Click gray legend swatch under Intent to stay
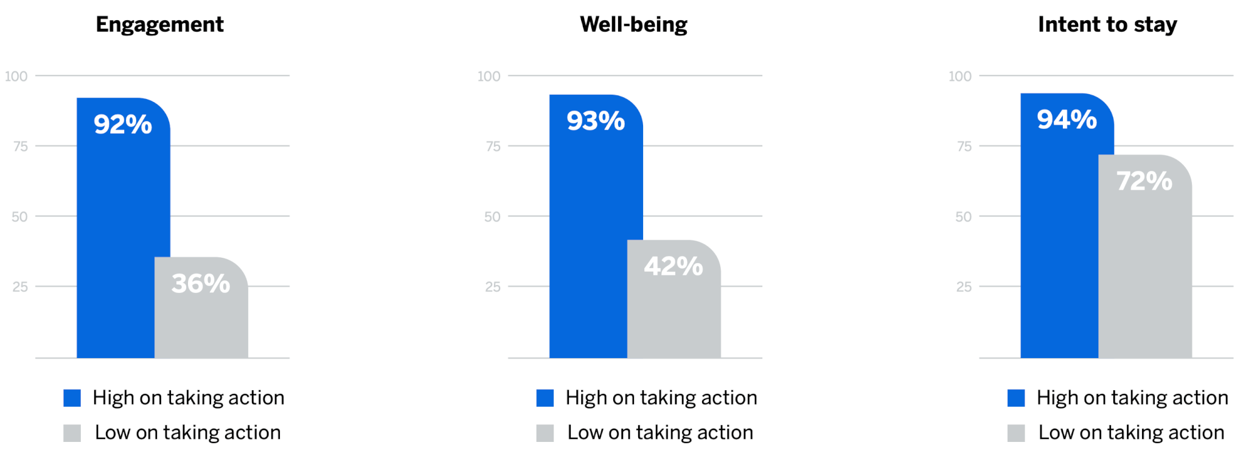Screen dimensions: 1246x462 (1016, 433)
